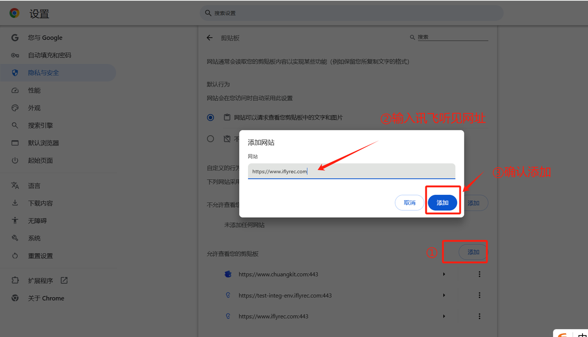Viewport: 588px width, 337px height.
Task: Click 添加 for the 不允许查看 list
Action: [473, 203]
